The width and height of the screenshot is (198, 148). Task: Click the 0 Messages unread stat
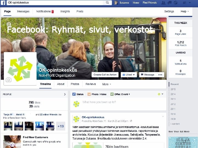tap(180, 72)
